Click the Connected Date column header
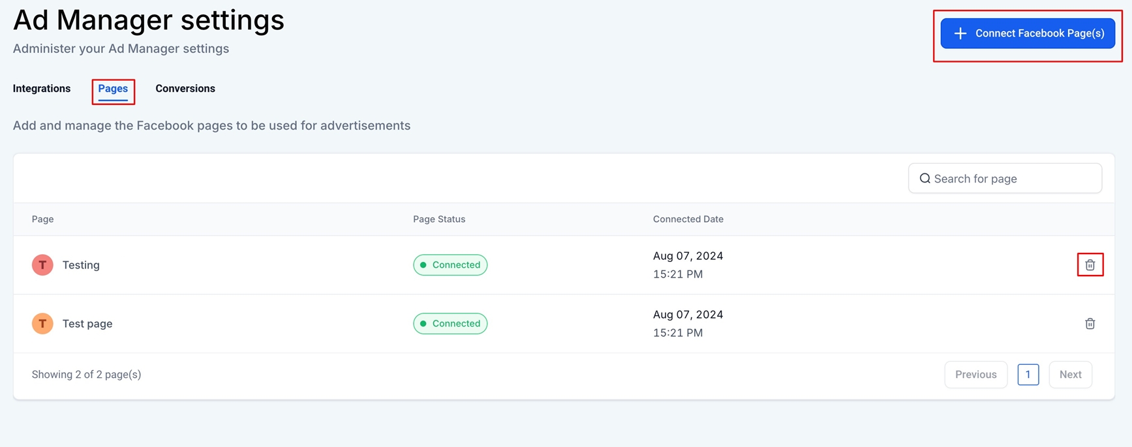 (x=688, y=219)
